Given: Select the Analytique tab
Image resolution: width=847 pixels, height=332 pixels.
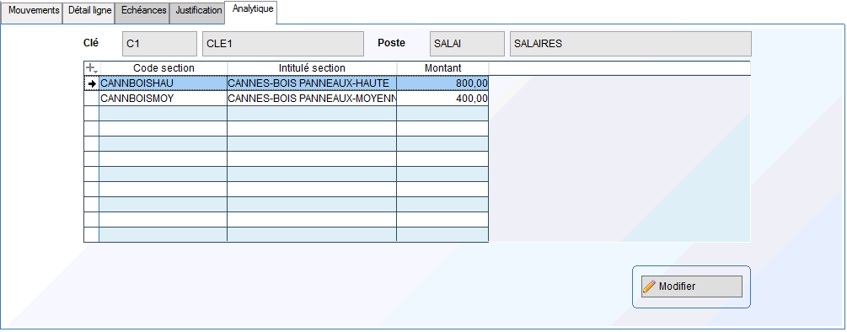Looking at the screenshot, I should pos(252,11).
